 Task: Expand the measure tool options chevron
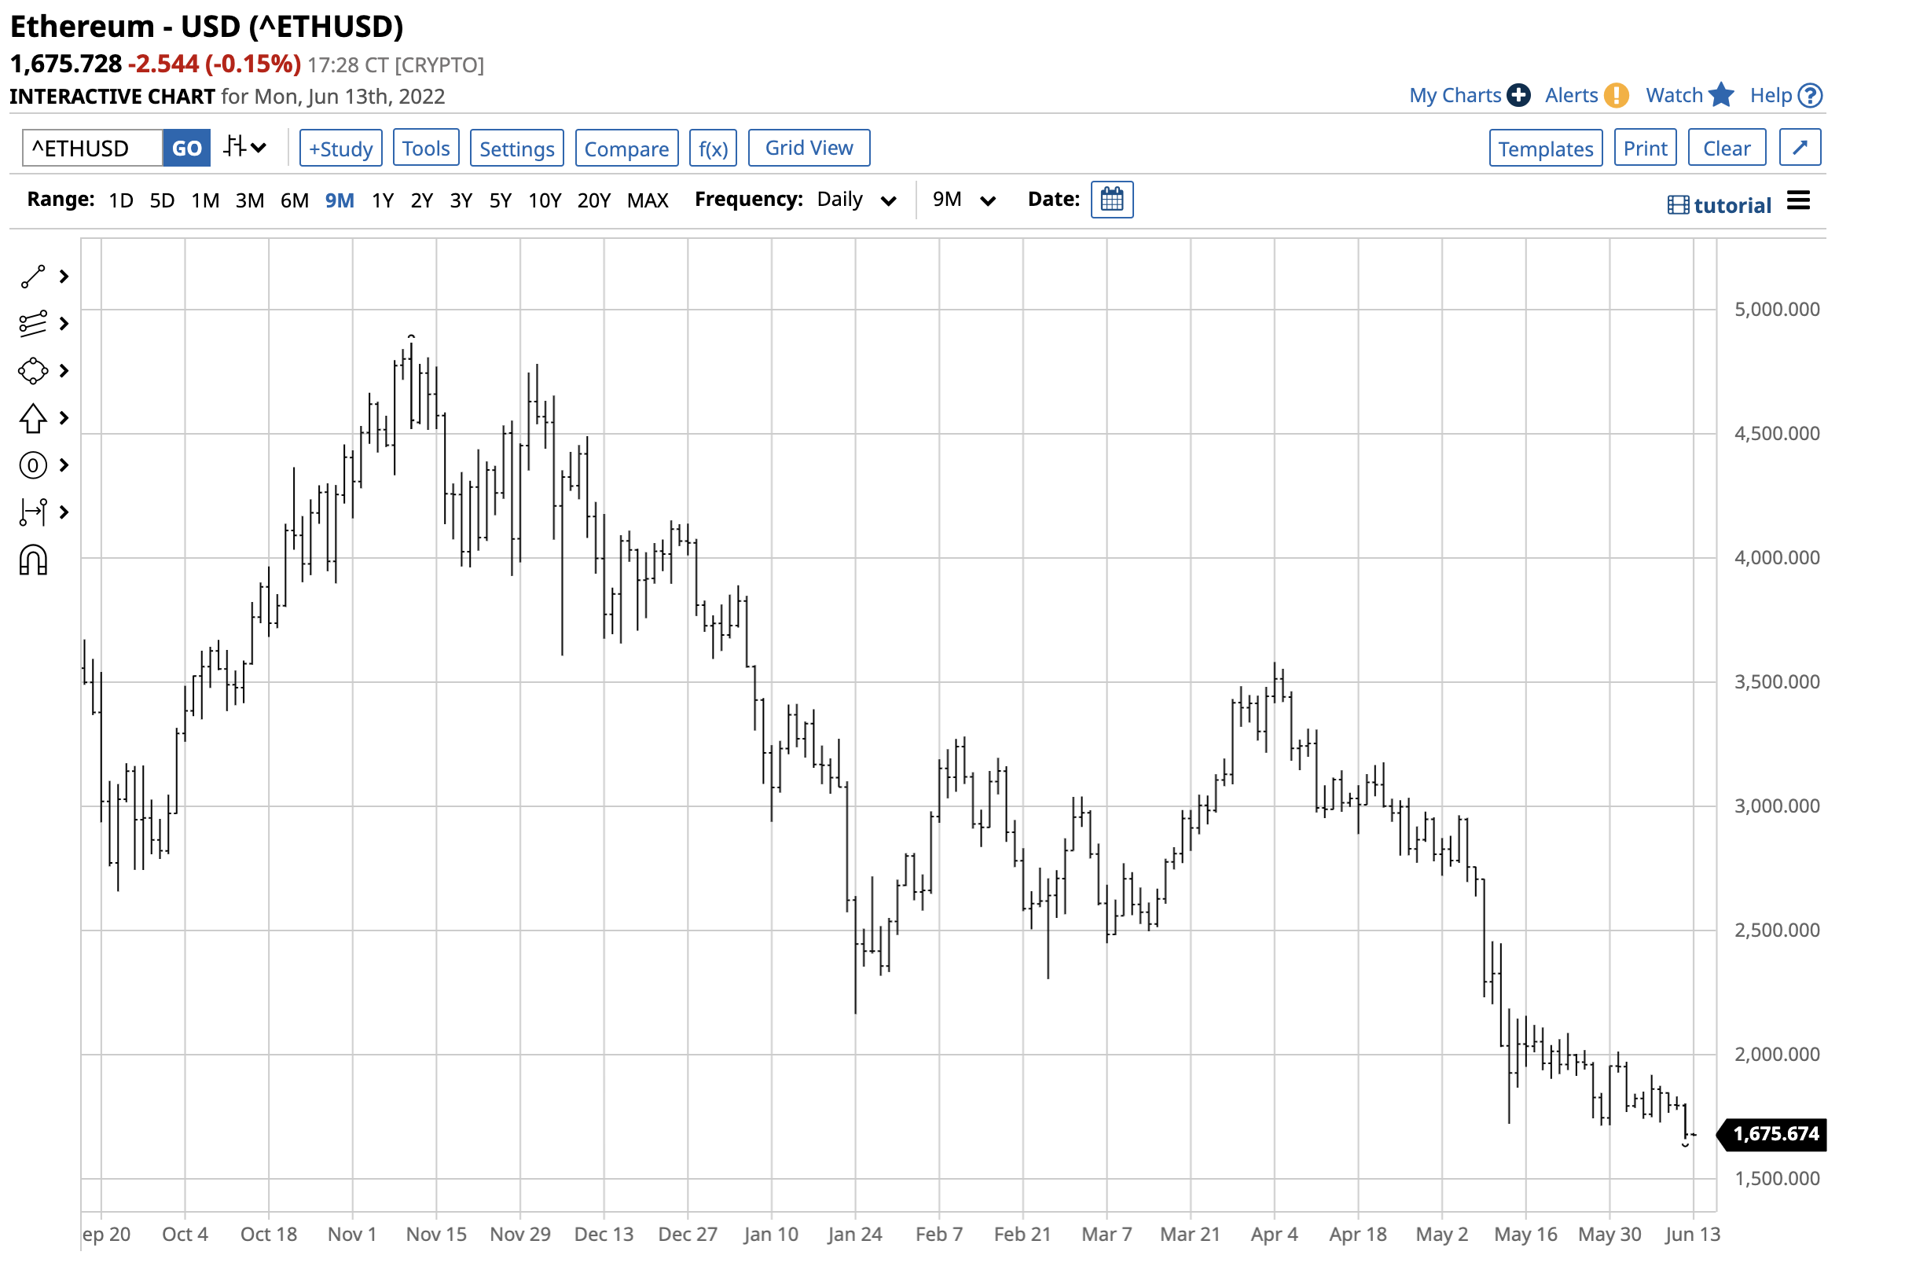64,512
